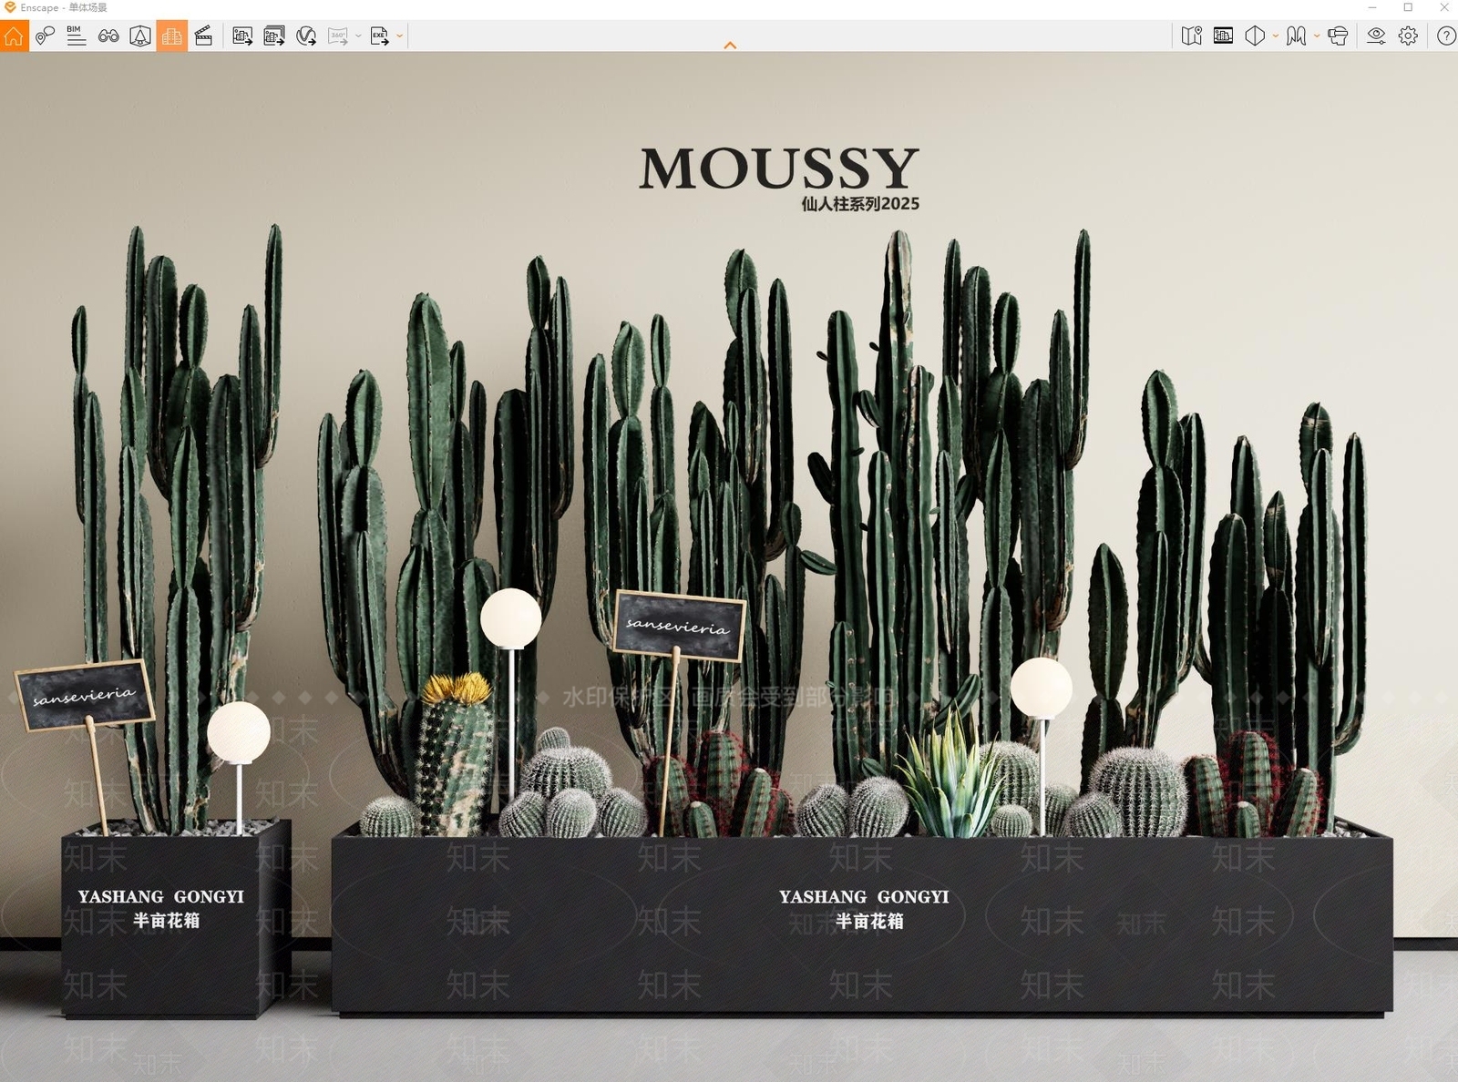
Task: Start batch rendering of views
Action: tap(274, 36)
